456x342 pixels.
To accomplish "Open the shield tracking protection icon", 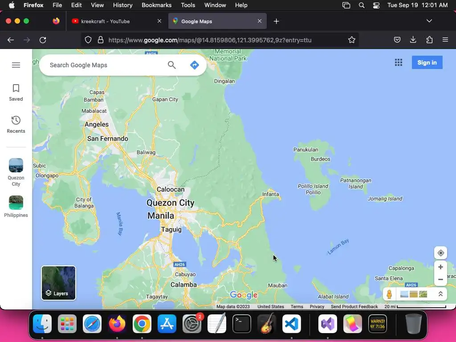I will click(88, 40).
